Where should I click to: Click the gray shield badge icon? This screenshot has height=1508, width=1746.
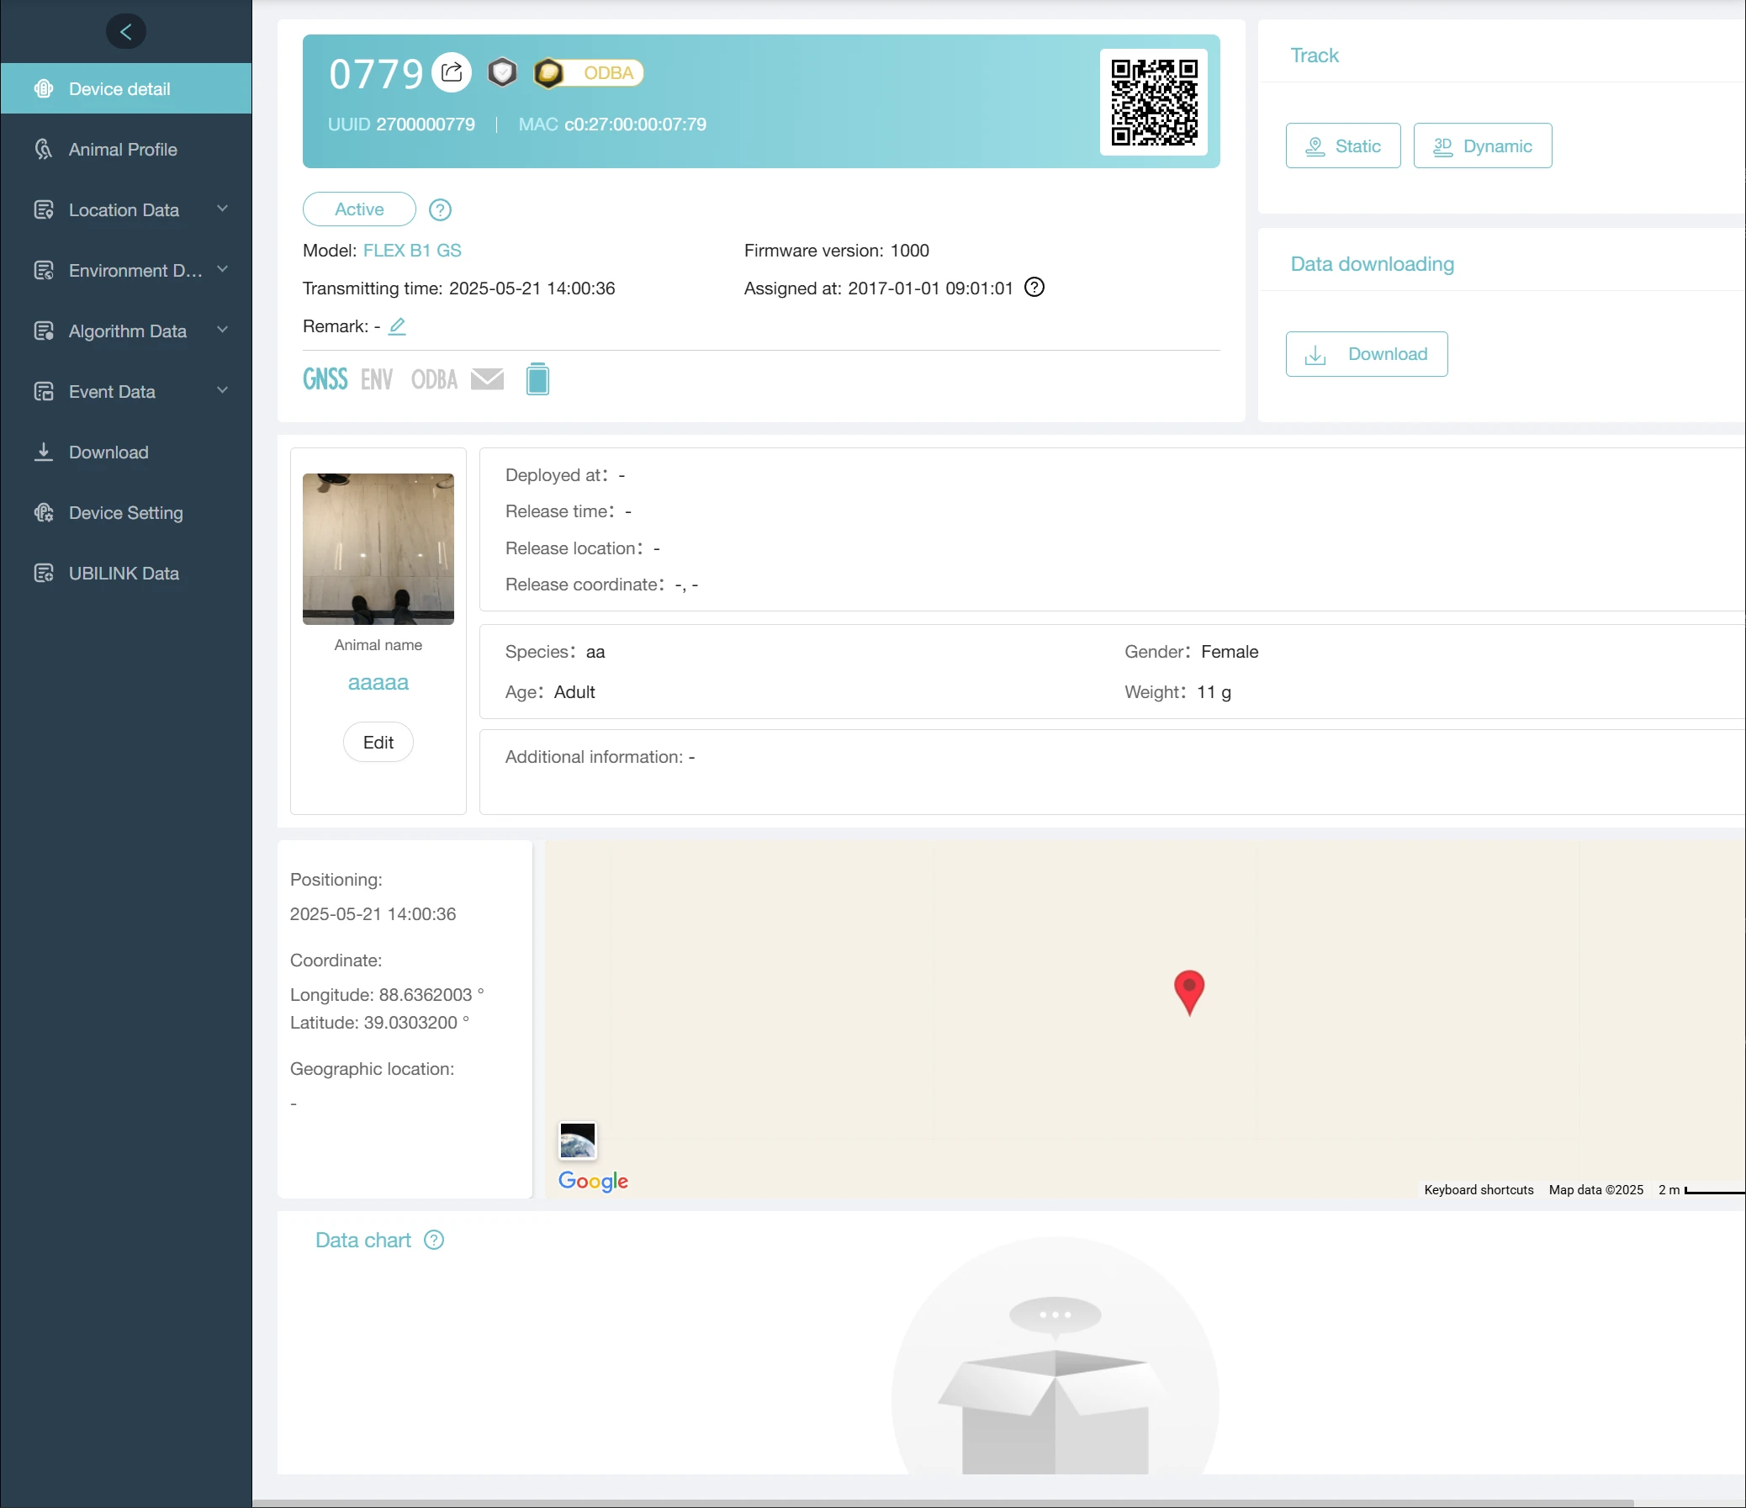point(502,72)
